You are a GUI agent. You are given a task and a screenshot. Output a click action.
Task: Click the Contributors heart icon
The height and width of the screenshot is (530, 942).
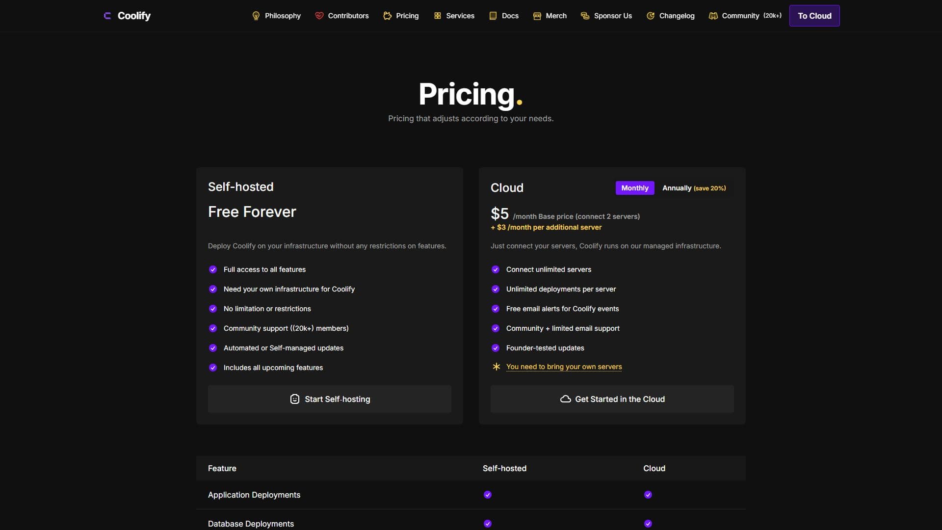319,16
